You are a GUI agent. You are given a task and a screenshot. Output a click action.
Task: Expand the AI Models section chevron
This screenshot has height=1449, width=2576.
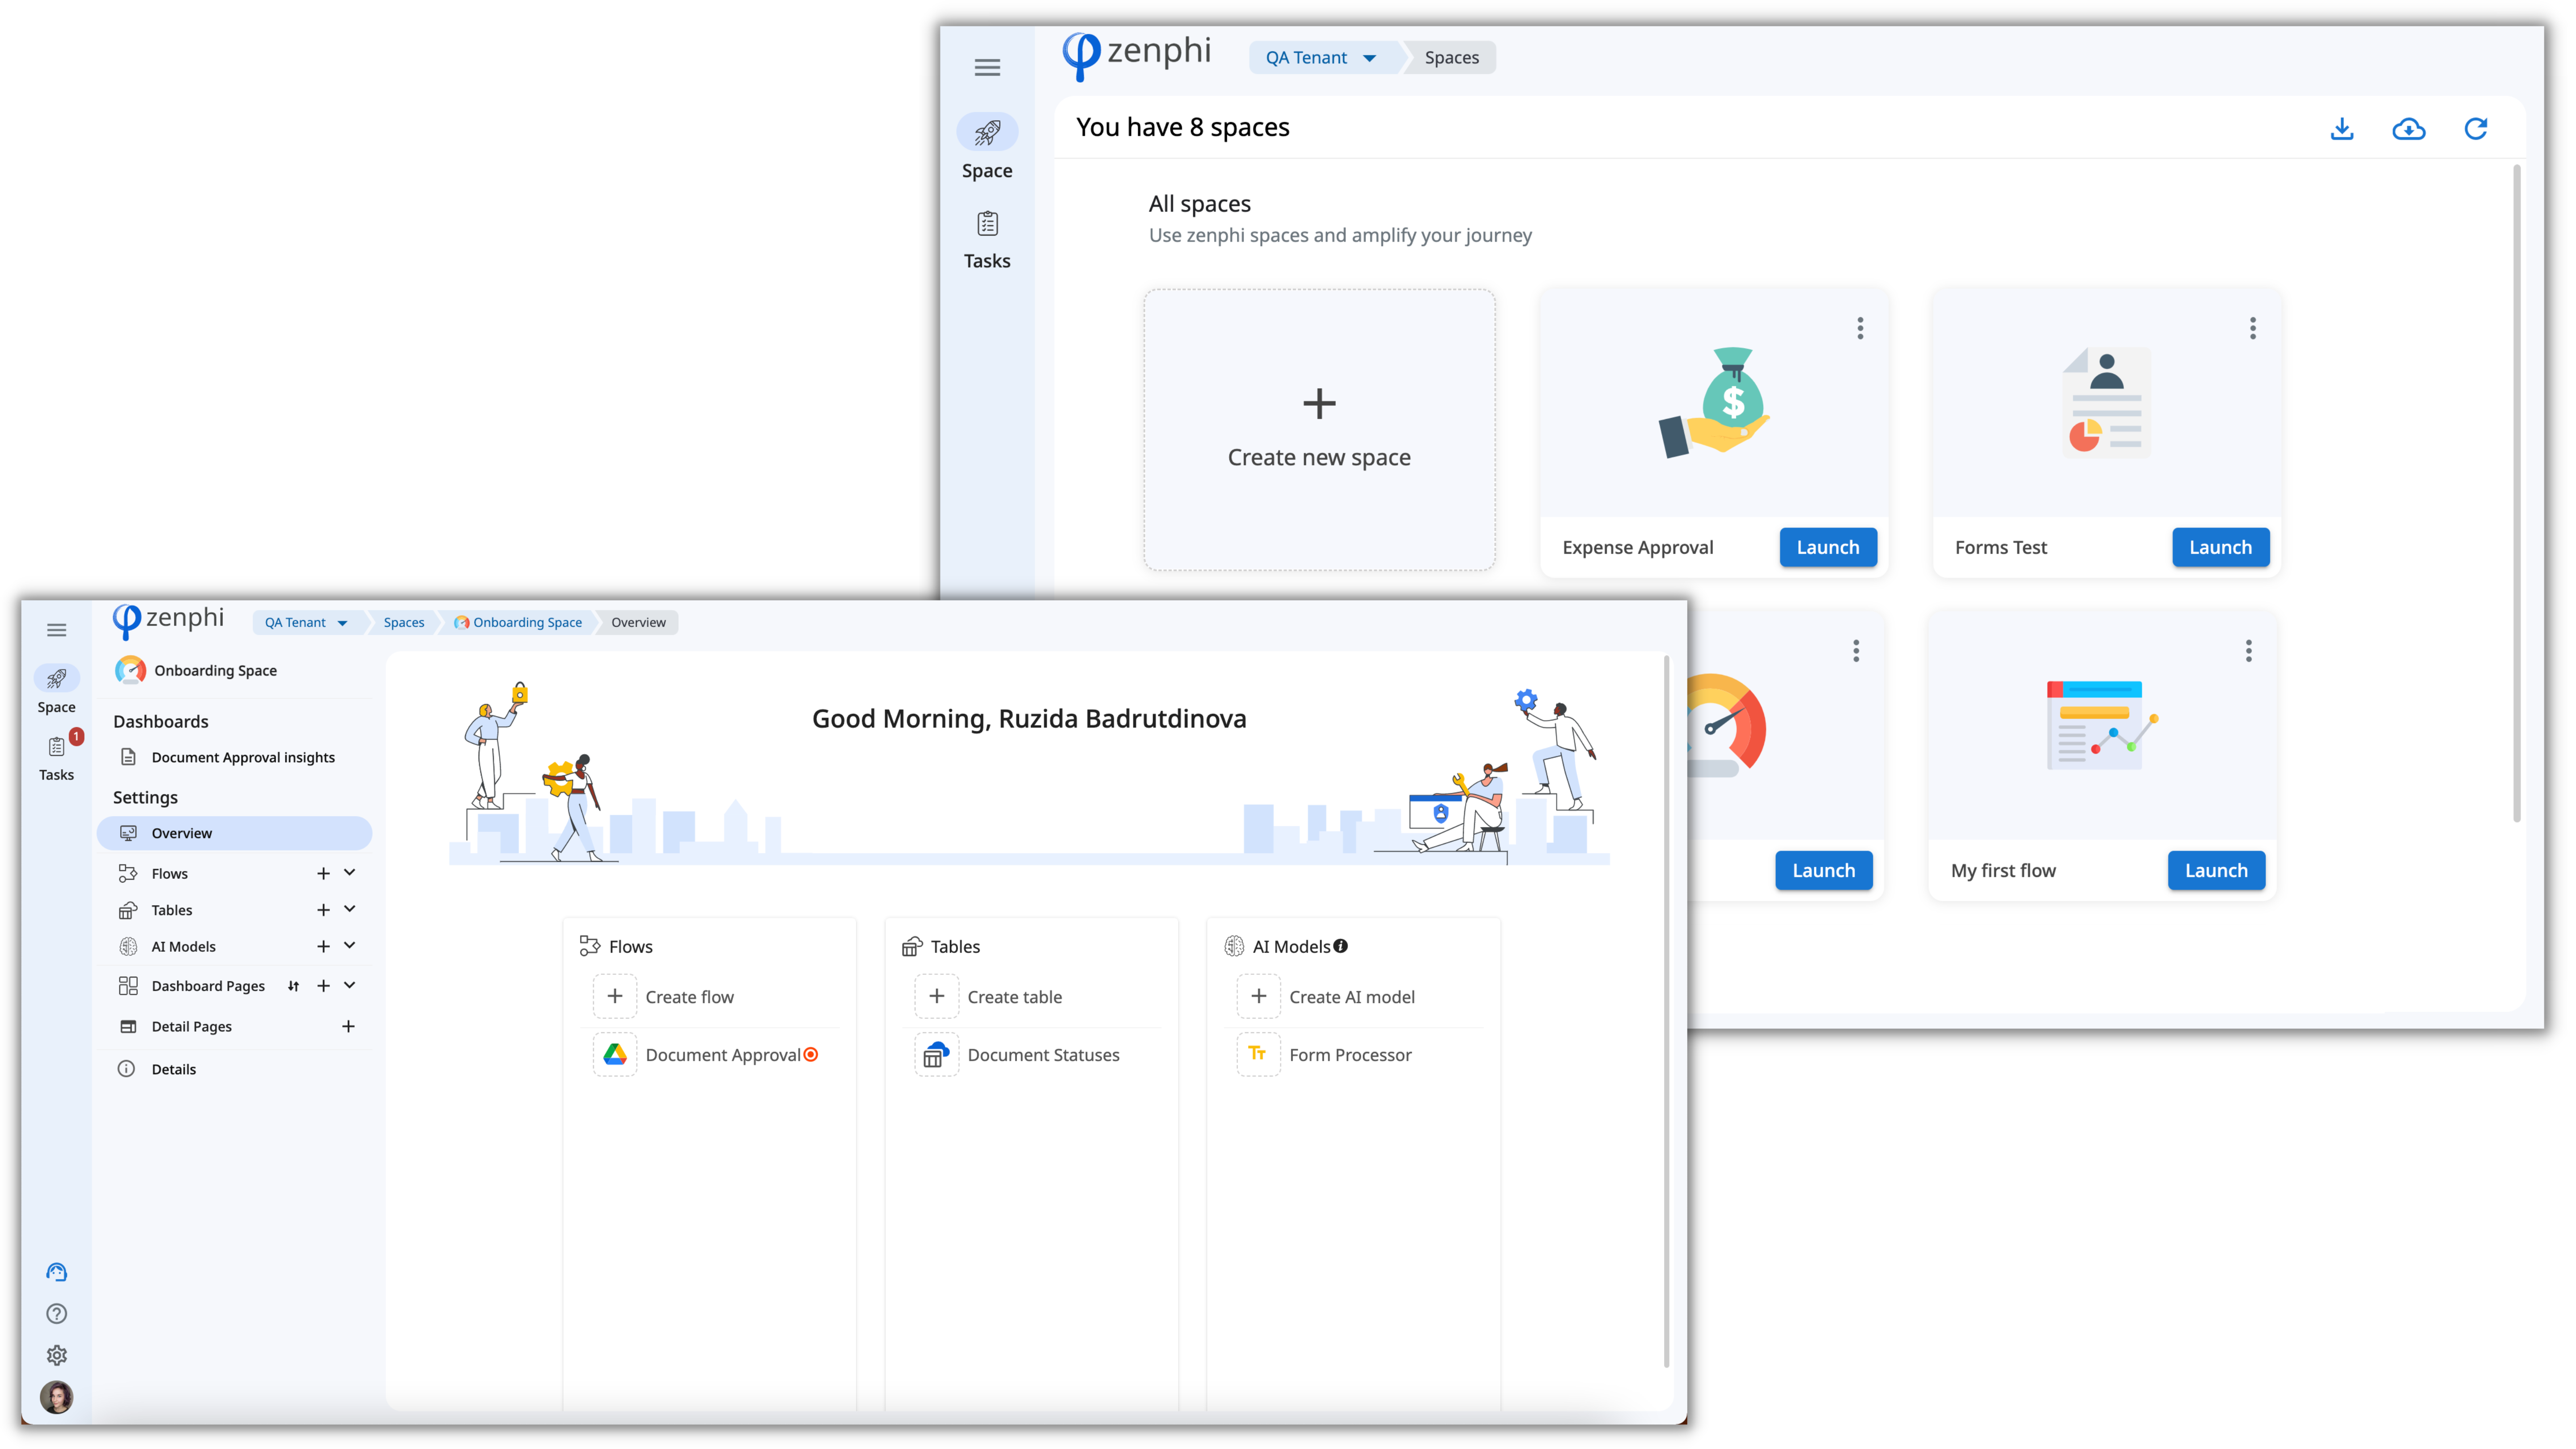350,945
